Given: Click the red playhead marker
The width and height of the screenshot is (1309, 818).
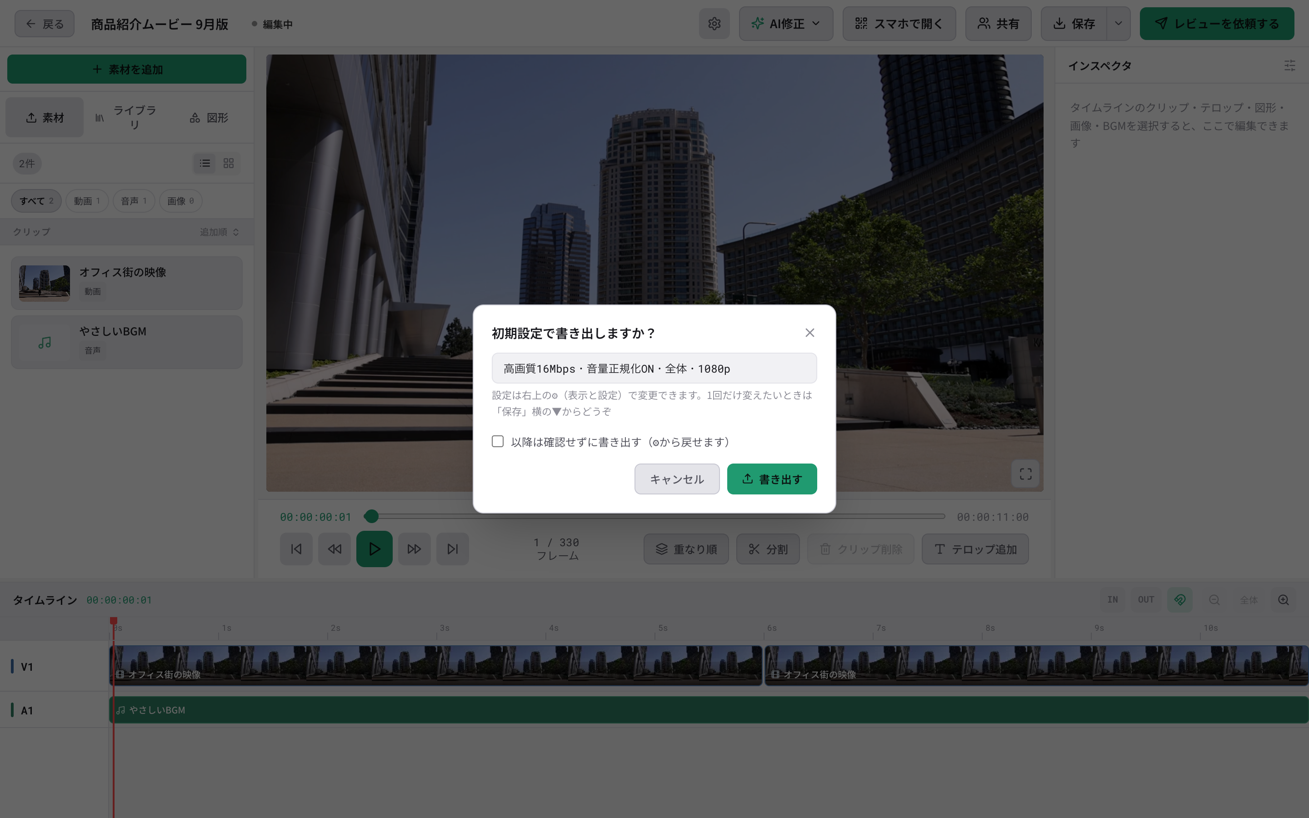Looking at the screenshot, I should 114,620.
